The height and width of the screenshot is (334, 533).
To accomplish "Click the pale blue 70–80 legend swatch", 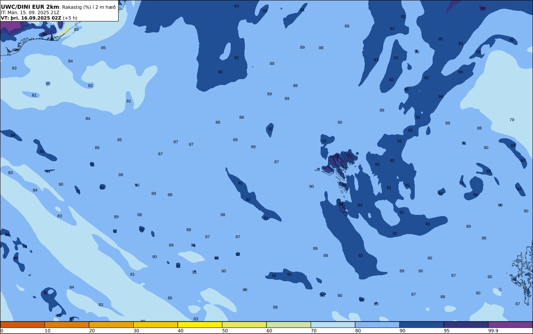I will [x=333, y=324].
